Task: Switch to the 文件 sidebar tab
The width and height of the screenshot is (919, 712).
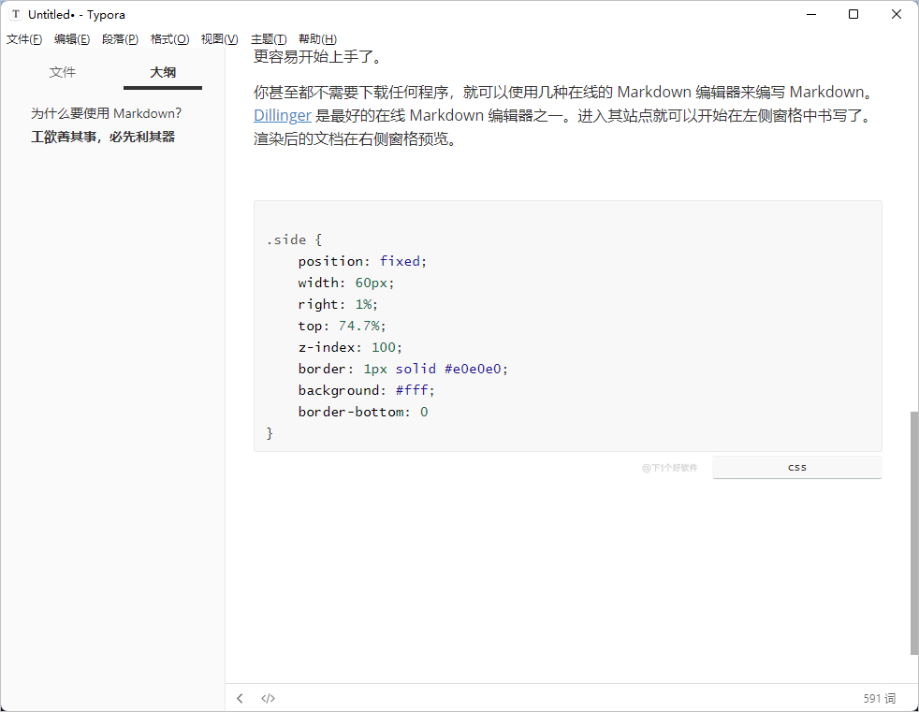Action: (x=63, y=72)
